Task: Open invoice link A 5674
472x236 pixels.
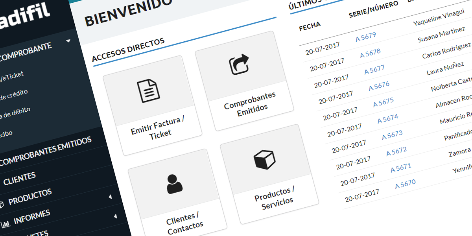Action: pyautogui.click(x=388, y=118)
